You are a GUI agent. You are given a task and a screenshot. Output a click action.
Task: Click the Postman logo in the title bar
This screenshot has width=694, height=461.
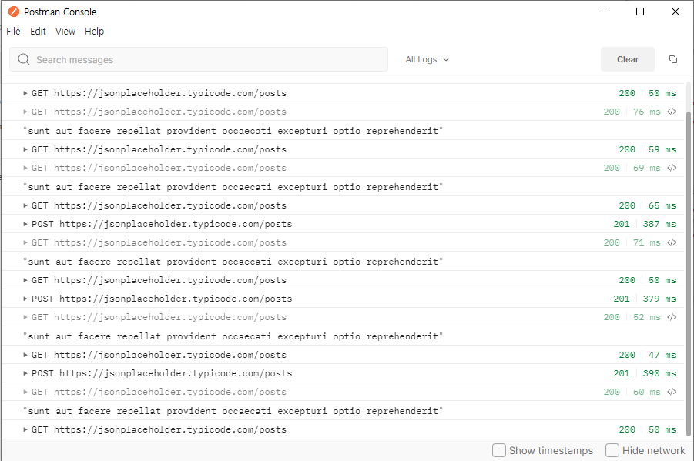[x=14, y=12]
